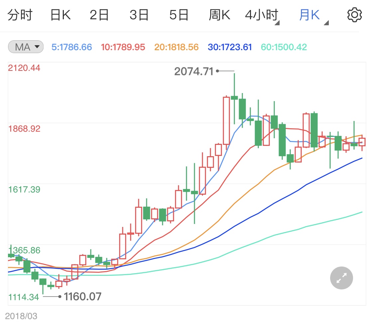
Task: Expand the 月K period dropdown arrow
Action: click(326, 23)
